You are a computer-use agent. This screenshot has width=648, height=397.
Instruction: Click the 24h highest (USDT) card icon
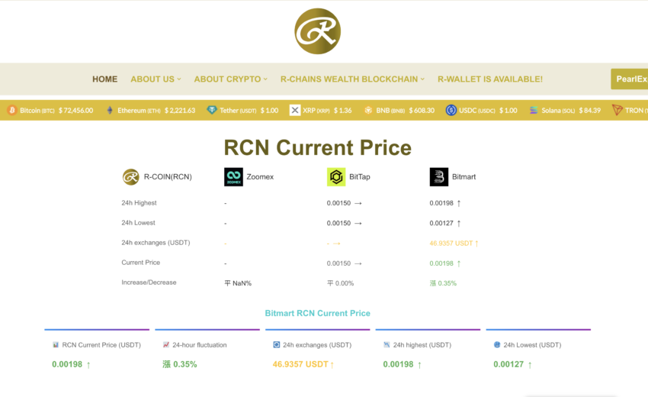(x=387, y=345)
